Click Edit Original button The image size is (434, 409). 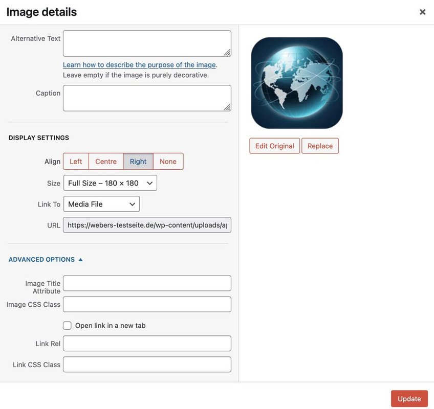274,146
